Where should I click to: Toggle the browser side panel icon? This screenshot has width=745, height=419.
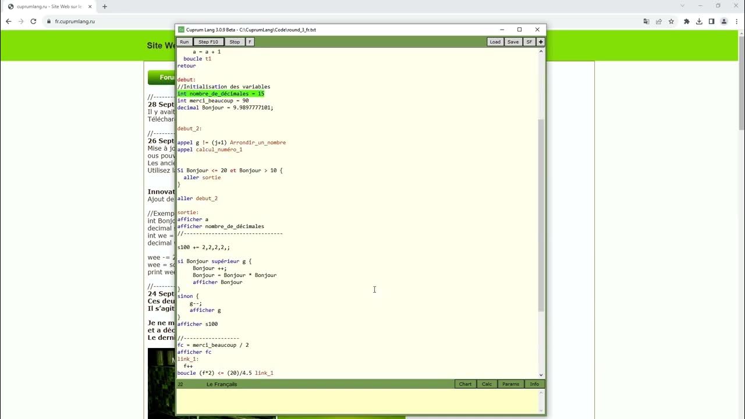tap(711, 22)
